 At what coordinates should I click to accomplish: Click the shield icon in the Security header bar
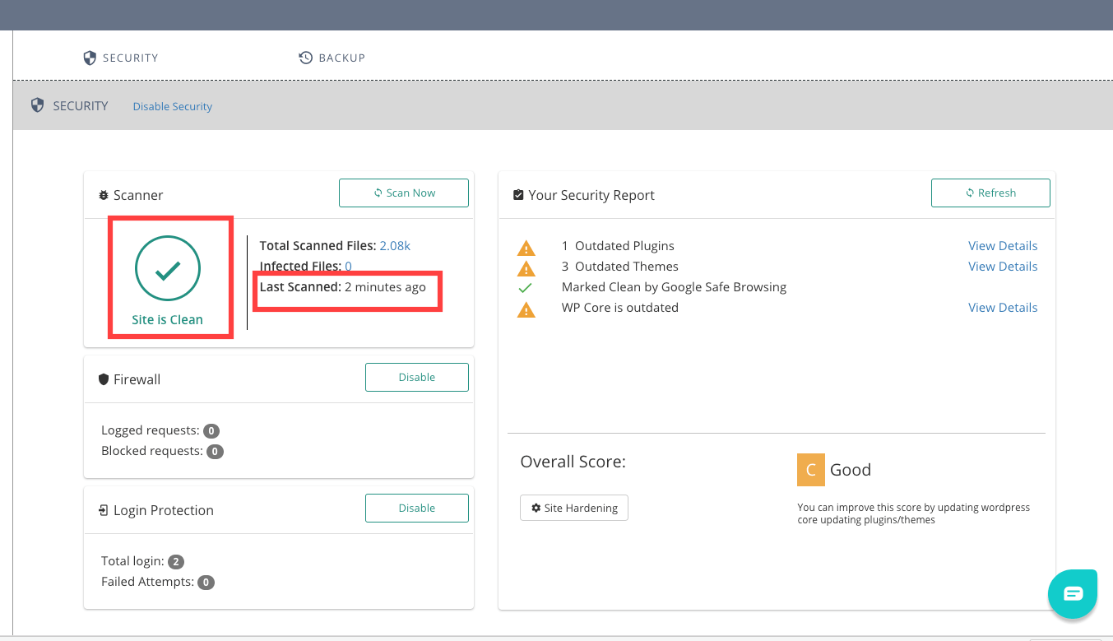click(x=37, y=105)
